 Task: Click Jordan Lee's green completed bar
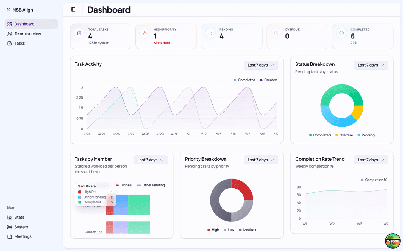pos(139,228)
